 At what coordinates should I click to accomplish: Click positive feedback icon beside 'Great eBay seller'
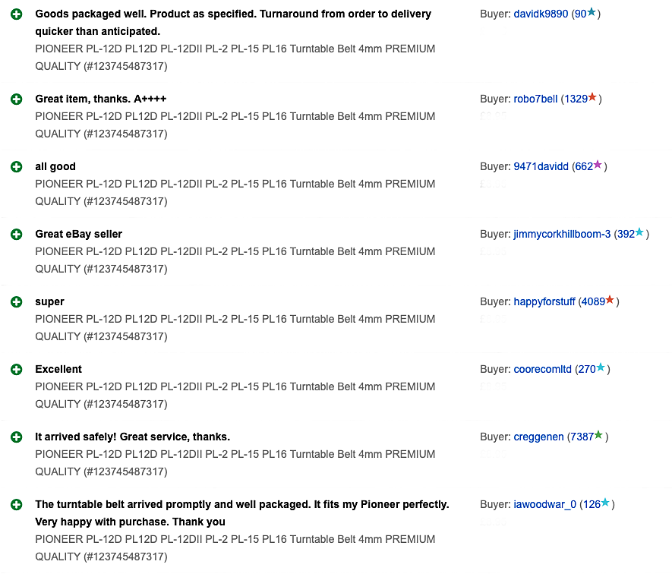[17, 235]
